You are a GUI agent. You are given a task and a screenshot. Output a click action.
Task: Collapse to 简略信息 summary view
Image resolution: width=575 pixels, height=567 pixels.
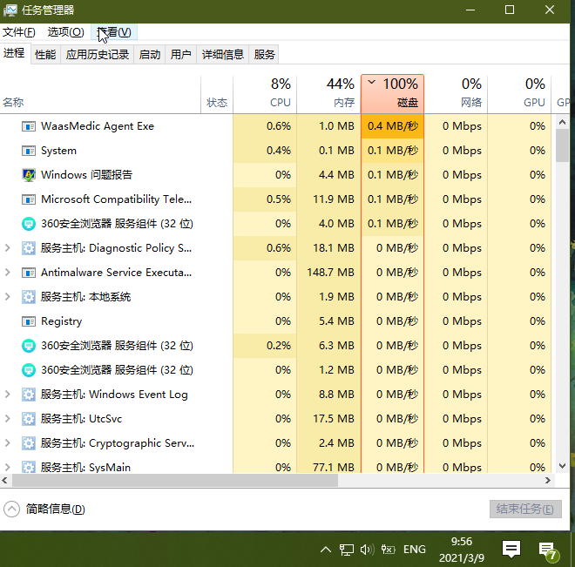point(44,510)
